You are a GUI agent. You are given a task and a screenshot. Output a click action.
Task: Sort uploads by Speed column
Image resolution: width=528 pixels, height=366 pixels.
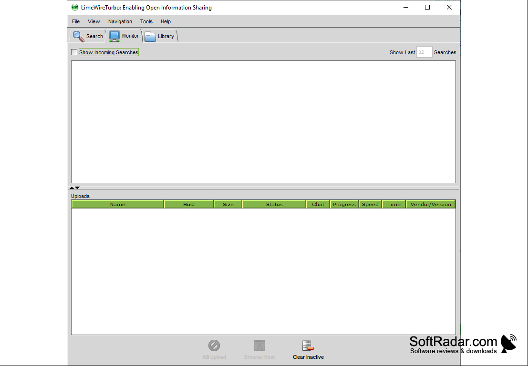(370, 204)
